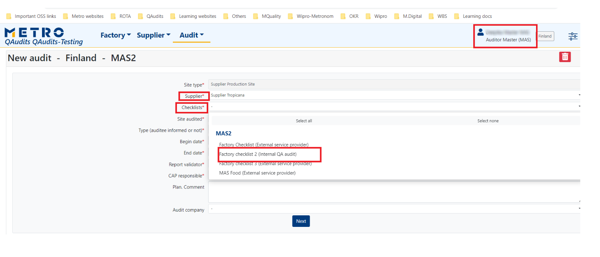Image resolution: width=600 pixels, height=257 pixels.
Task: Expand the Factory menu
Action: click(x=116, y=35)
